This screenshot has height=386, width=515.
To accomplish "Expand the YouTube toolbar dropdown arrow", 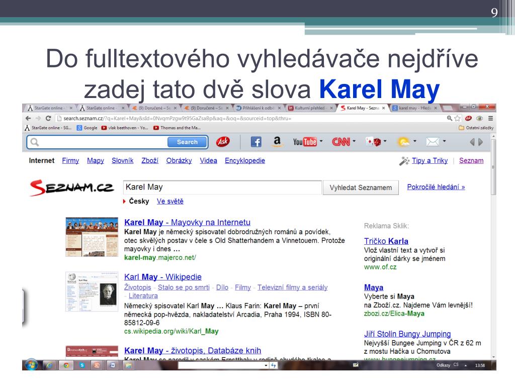I will coord(321,141).
